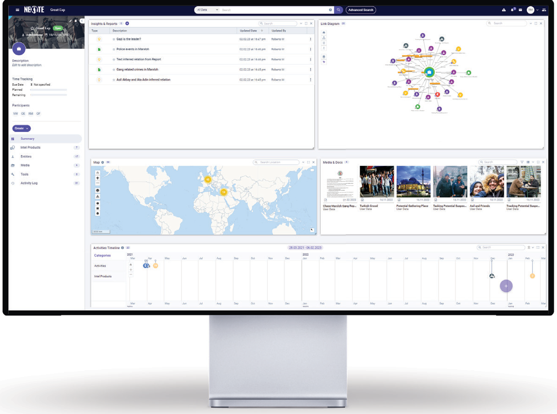Click the Advanced Search button

tap(361, 10)
